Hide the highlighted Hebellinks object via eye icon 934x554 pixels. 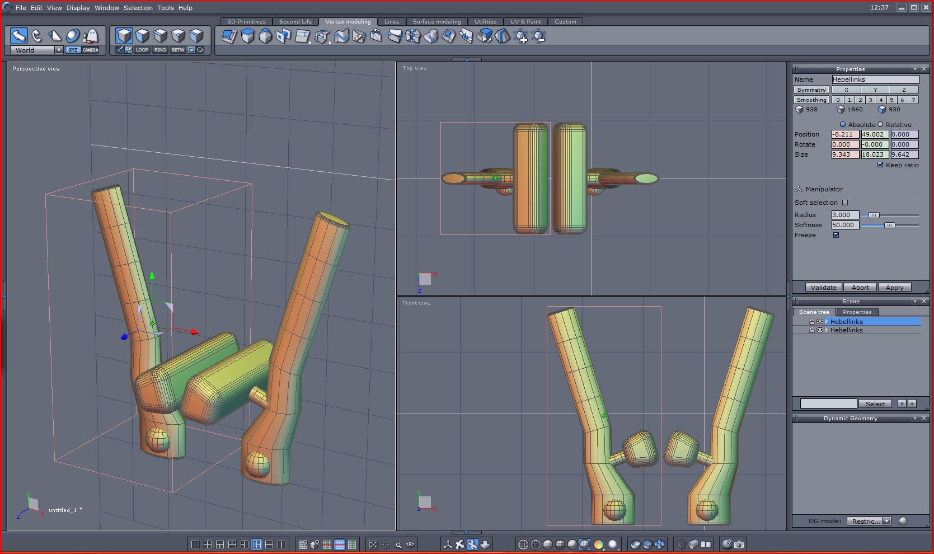click(820, 322)
